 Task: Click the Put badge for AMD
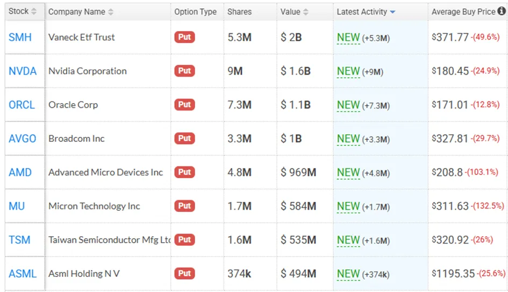point(185,172)
